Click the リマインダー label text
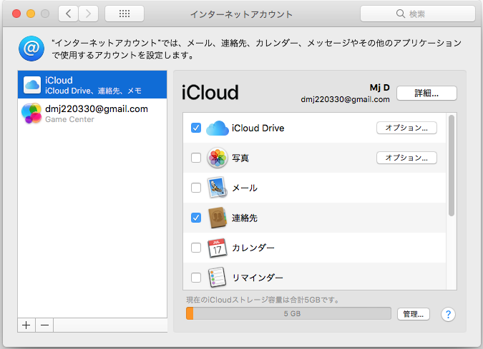The width and height of the screenshot is (483, 349). pyautogui.click(x=257, y=278)
